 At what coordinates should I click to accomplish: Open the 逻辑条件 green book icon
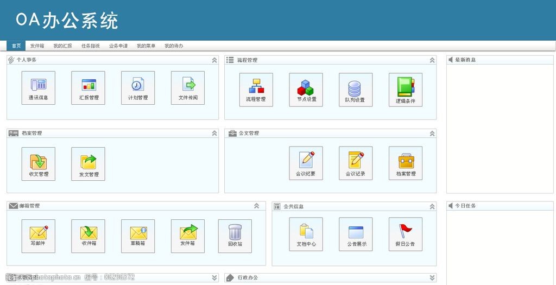(405, 90)
